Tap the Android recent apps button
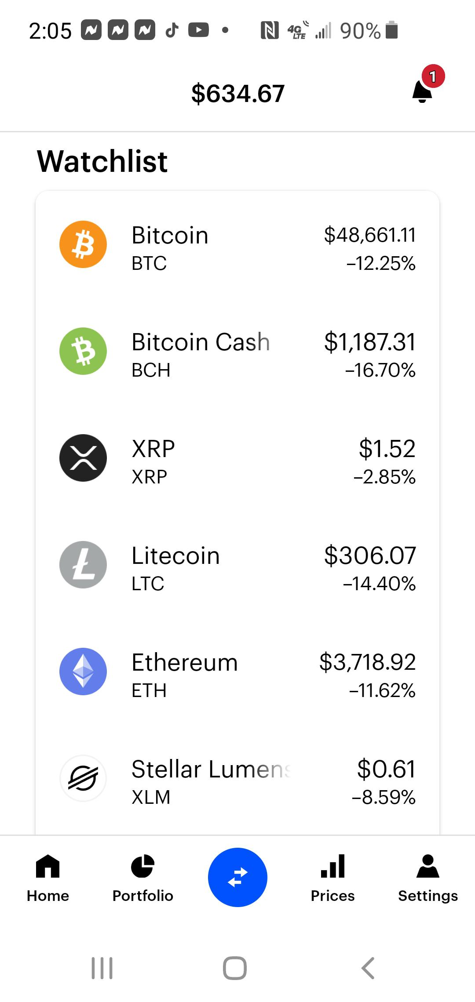The width and height of the screenshot is (475, 1002). pyautogui.click(x=102, y=968)
